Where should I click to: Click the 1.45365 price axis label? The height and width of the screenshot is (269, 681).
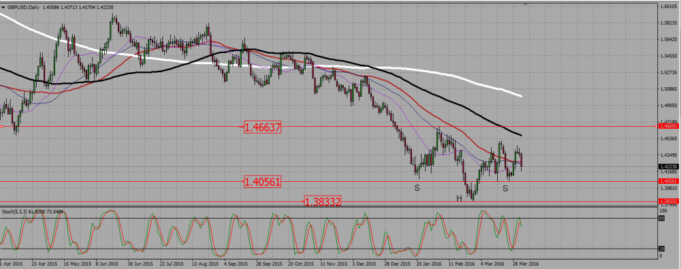pos(668,139)
